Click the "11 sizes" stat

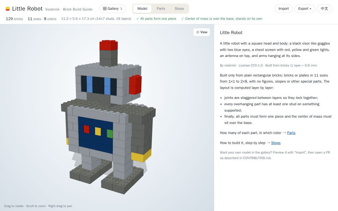coord(34,19)
